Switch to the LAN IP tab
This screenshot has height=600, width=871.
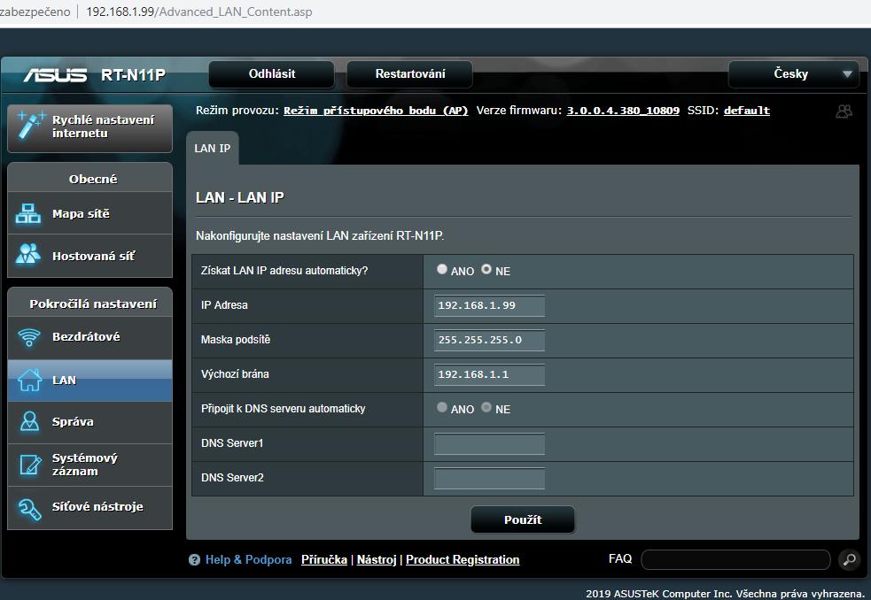212,148
